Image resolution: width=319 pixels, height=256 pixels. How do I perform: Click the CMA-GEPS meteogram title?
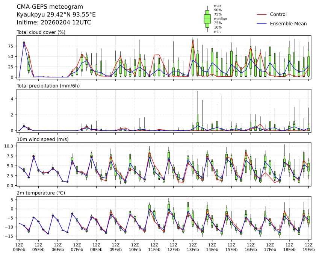click(47, 7)
